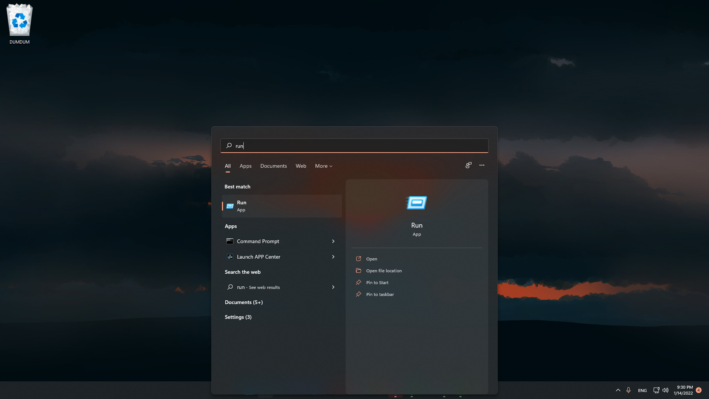
Task: Click the volume speaker tray icon
Action: [x=665, y=390]
